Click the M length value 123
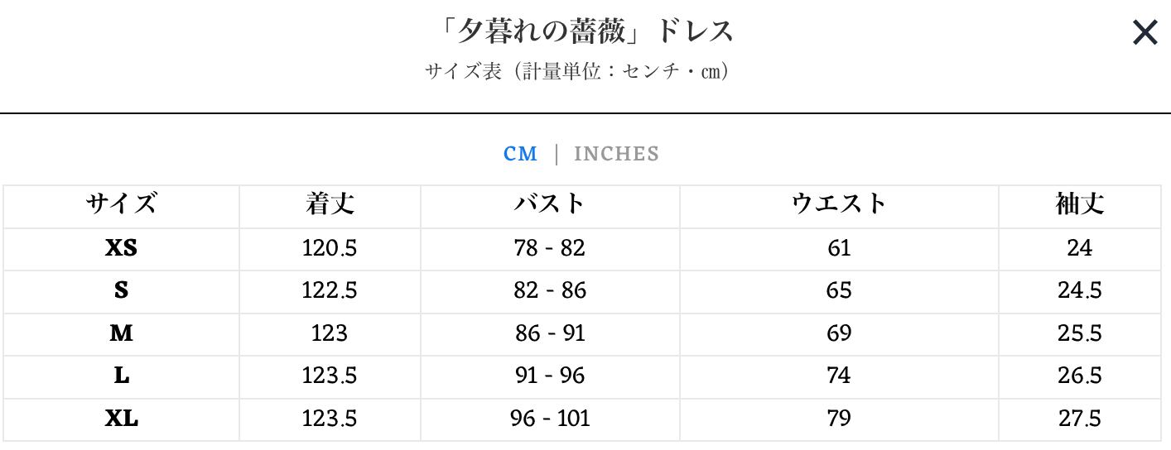1171x450 pixels. [330, 333]
